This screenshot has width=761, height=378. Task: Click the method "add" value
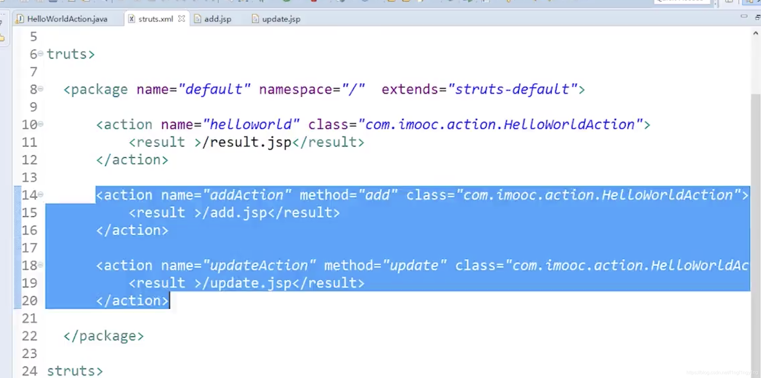point(378,195)
